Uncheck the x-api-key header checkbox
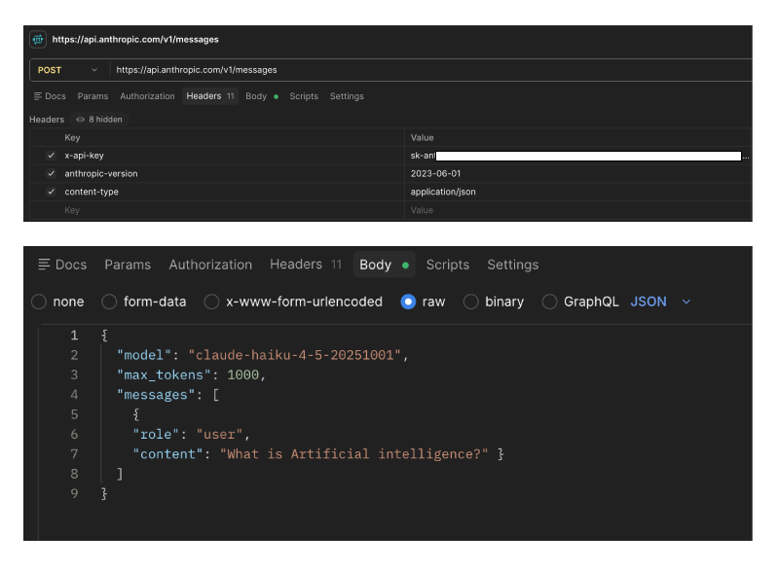The height and width of the screenshot is (570, 778). [51, 156]
